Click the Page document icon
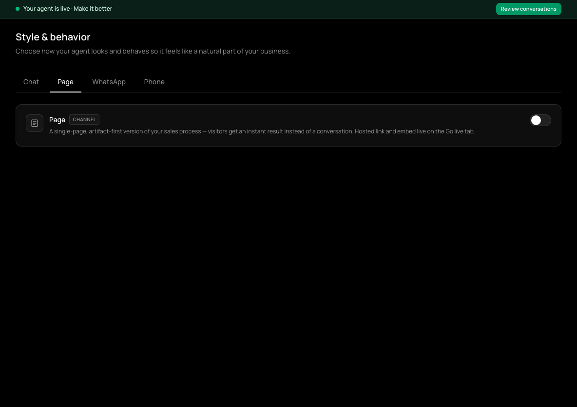This screenshot has width=577, height=407. [35, 123]
